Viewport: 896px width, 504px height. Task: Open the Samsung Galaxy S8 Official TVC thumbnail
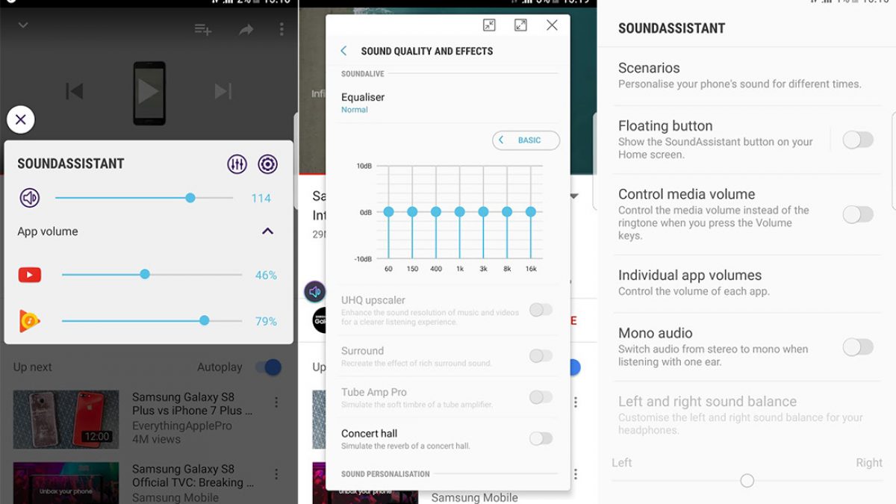(x=66, y=483)
